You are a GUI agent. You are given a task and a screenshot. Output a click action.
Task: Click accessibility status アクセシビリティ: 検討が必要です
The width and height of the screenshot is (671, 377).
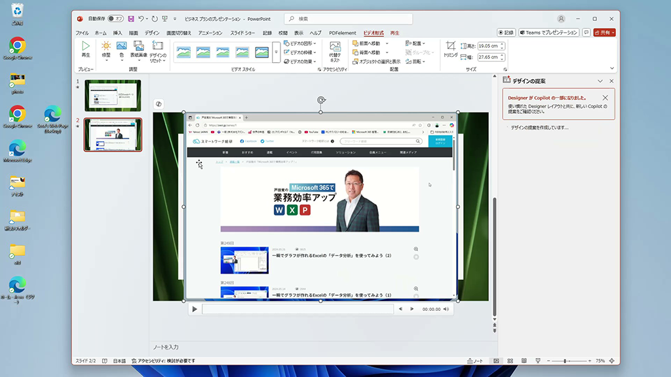tap(163, 361)
